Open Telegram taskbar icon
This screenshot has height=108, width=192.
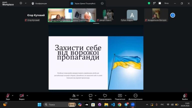coord(126,105)
